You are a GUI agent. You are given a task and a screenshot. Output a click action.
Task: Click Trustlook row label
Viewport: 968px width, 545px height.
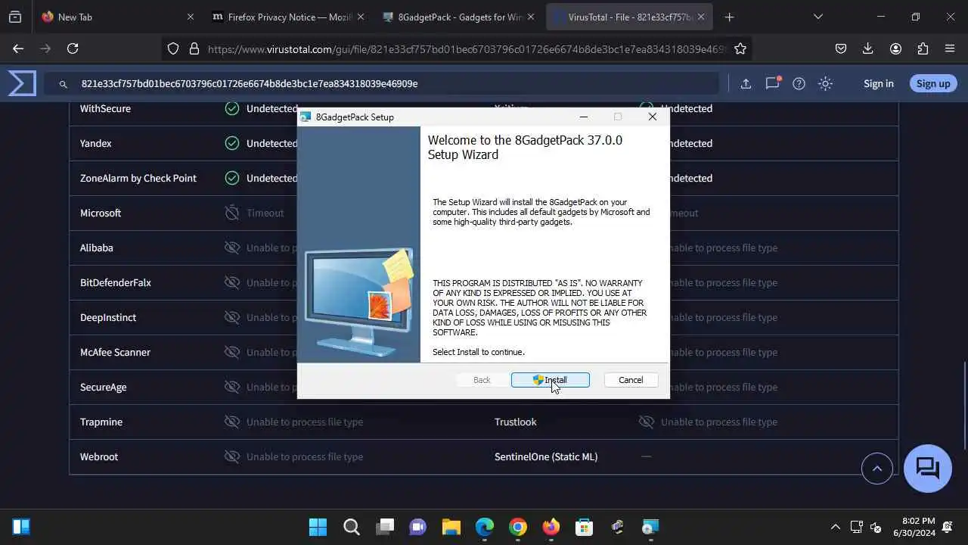(x=516, y=422)
